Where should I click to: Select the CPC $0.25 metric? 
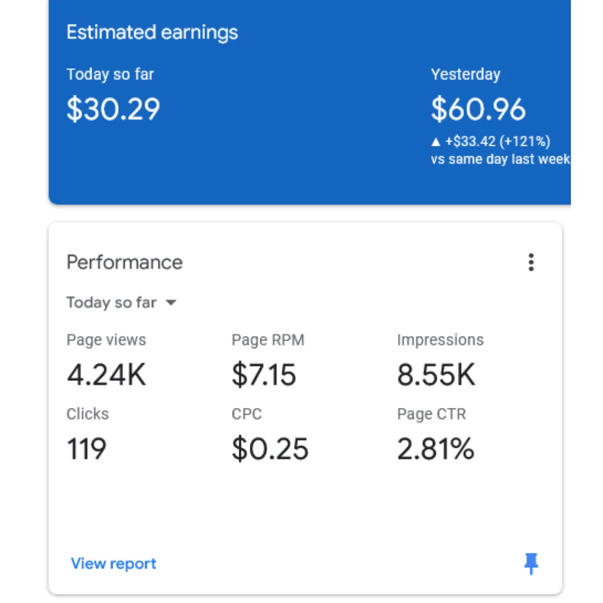tap(270, 435)
